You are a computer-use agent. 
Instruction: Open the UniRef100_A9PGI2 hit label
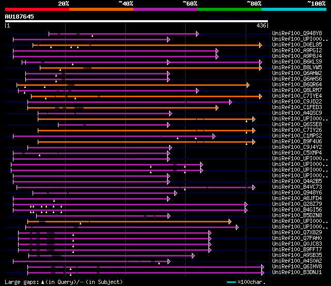[297, 51]
